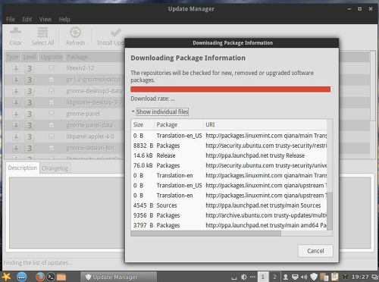
Task: Click the vertical scrollbar of the file list
Action: tap(330, 211)
